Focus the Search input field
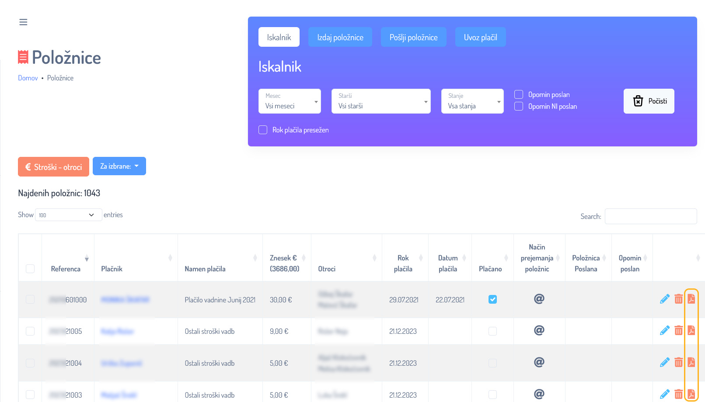 point(650,216)
